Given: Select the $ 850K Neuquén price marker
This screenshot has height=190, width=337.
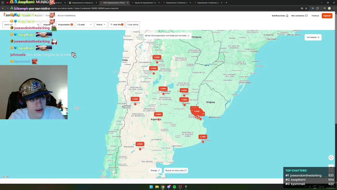Looking at the screenshot, I should (140, 144).
